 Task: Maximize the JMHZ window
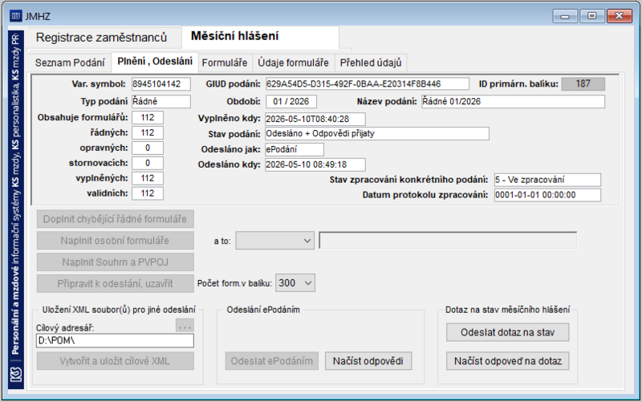click(x=592, y=16)
